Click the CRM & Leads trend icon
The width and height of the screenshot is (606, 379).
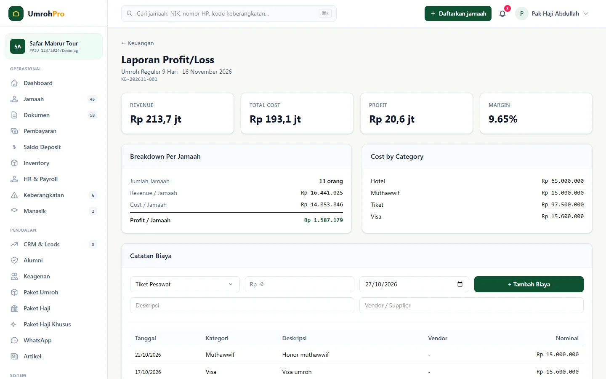click(x=14, y=244)
